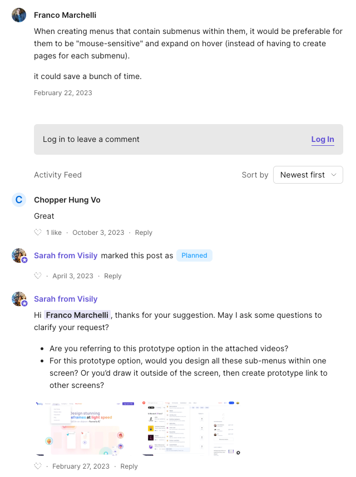Click Chopper Hung Vo's circular avatar
Screen dimensions: 356x477
point(19,199)
